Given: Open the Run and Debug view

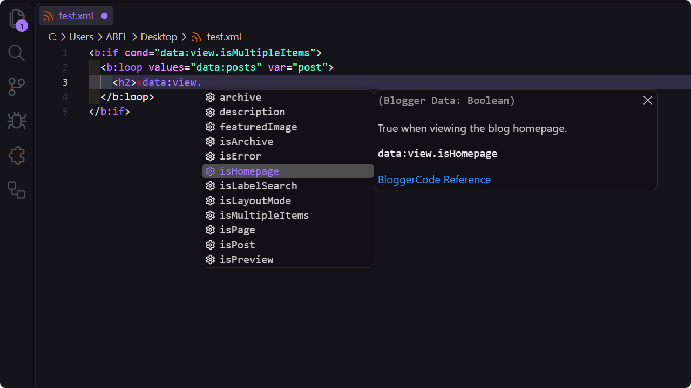Looking at the screenshot, I should (x=17, y=121).
